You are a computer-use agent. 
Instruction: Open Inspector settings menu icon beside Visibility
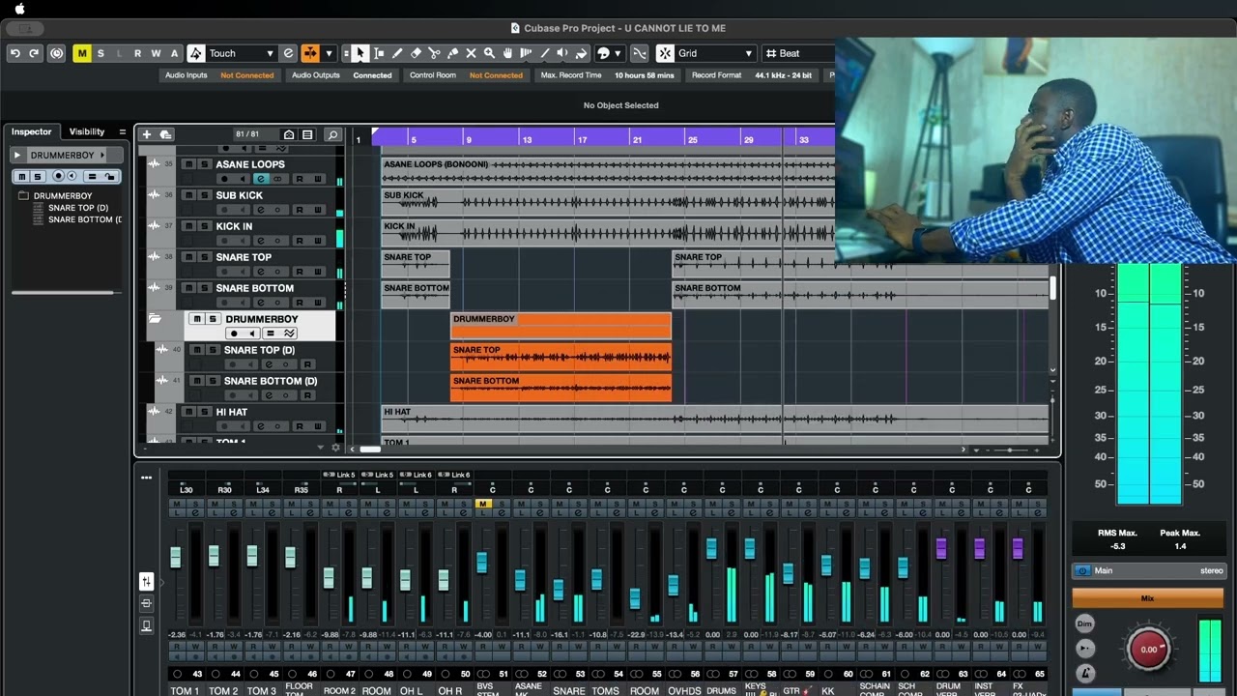click(122, 131)
